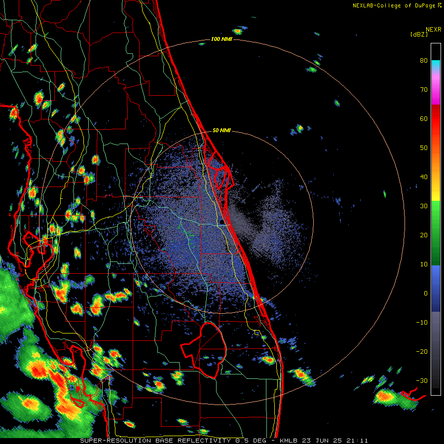
Task: Click the "10" value on the dBZ scale
Action: (424, 264)
